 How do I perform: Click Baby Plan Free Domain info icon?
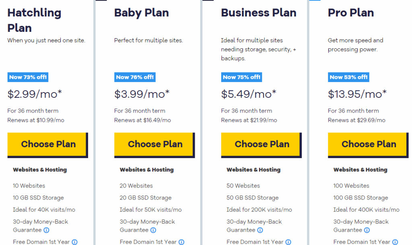[181, 242]
